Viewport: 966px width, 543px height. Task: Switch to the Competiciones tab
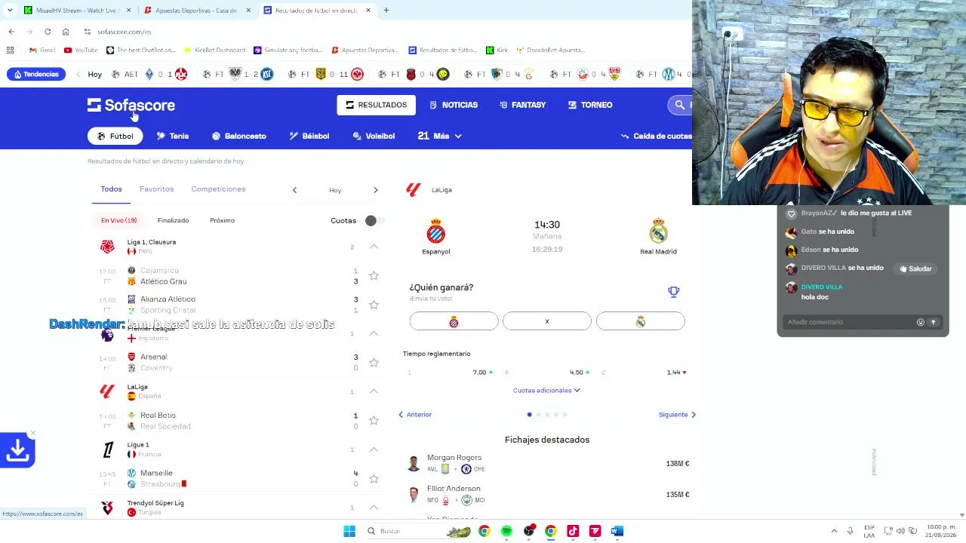(218, 189)
